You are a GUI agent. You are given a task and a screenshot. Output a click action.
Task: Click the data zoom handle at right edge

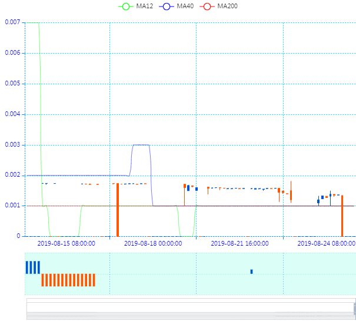point(355,309)
